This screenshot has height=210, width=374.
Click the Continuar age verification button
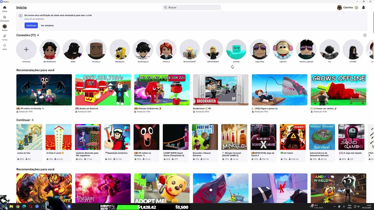pyautogui.click(x=31, y=25)
